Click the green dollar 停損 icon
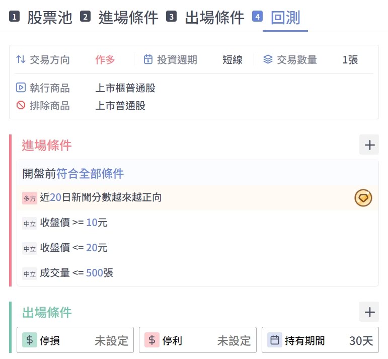 click(30, 340)
